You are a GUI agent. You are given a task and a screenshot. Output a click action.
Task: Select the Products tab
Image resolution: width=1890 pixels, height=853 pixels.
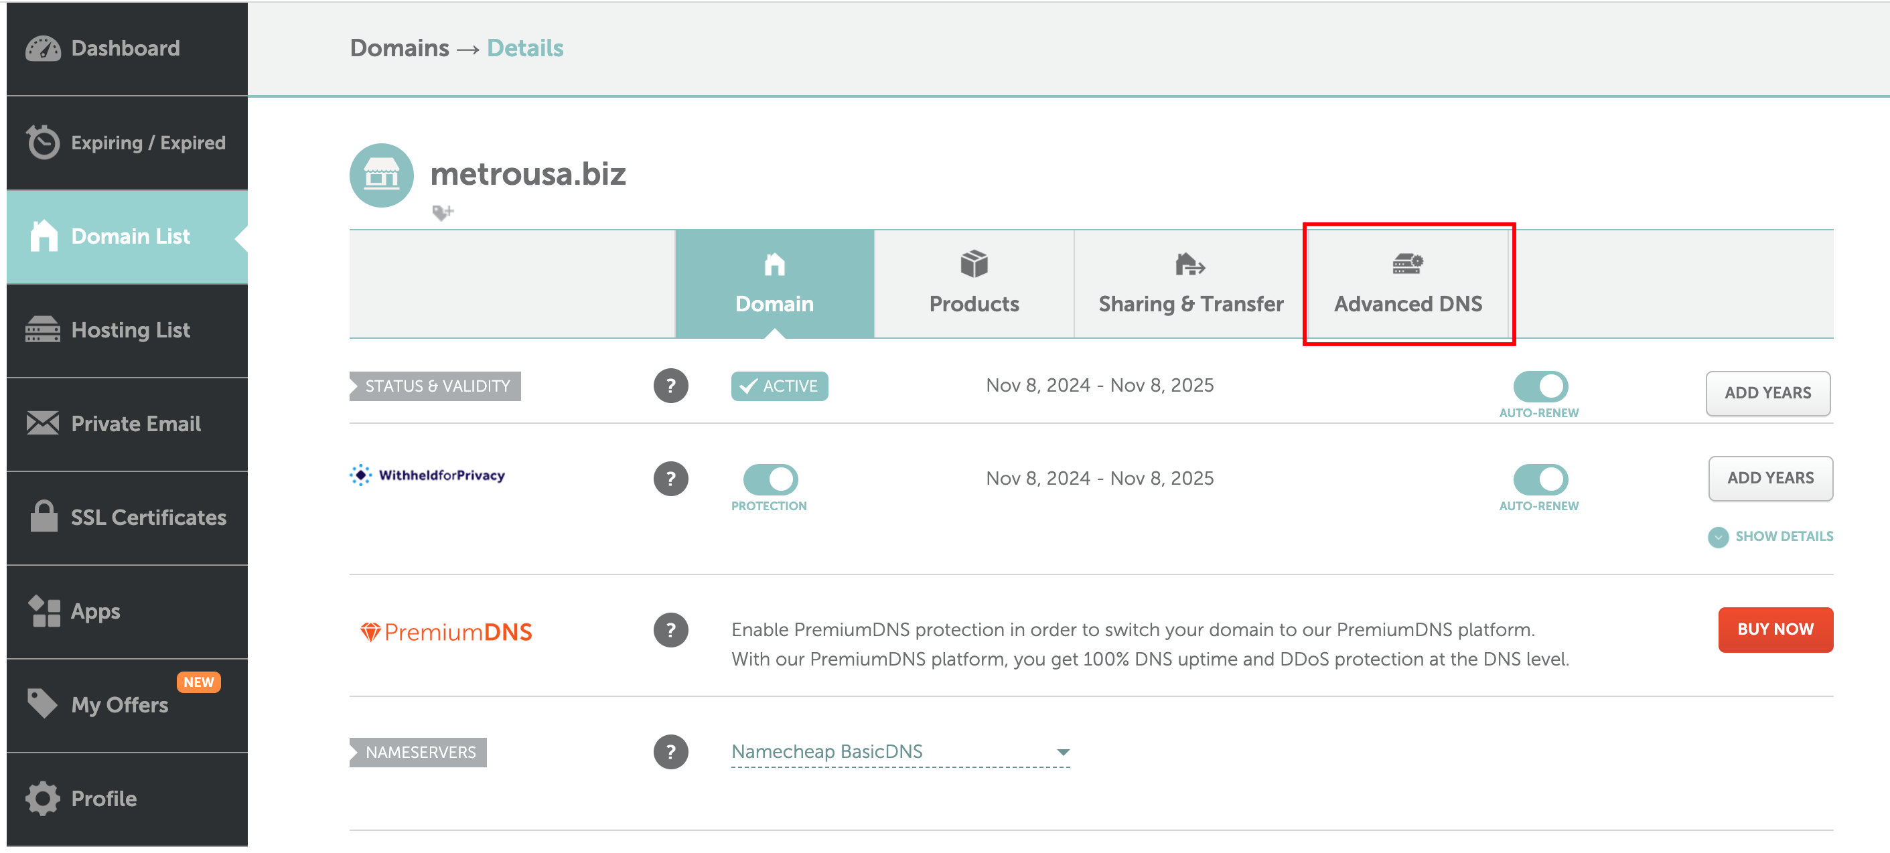pyautogui.click(x=973, y=284)
